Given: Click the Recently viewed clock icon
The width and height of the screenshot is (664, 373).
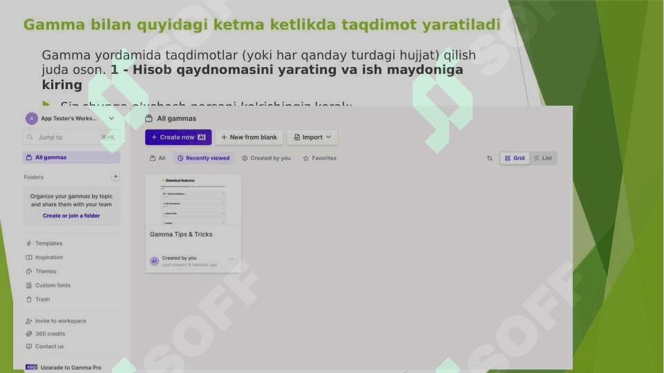Looking at the screenshot, I should pos(180,158).
